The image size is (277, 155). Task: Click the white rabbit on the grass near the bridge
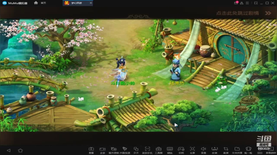81,99
